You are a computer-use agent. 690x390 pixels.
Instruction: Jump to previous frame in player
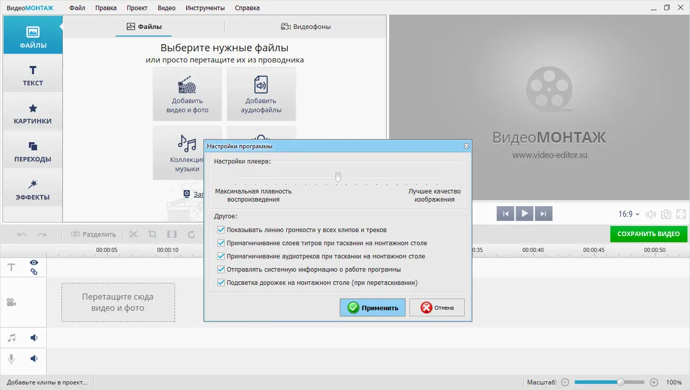(x=505, y=214)
